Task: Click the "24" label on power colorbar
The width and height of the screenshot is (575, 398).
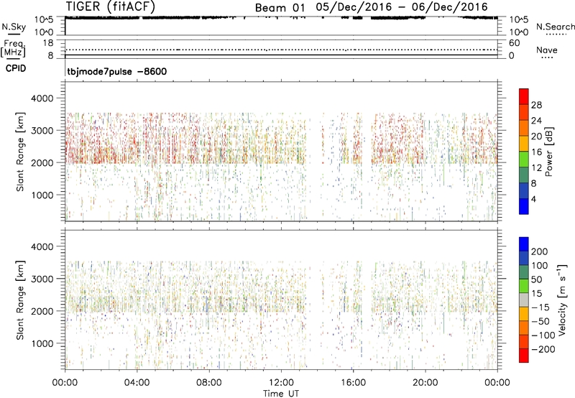Action: point(536,121)
